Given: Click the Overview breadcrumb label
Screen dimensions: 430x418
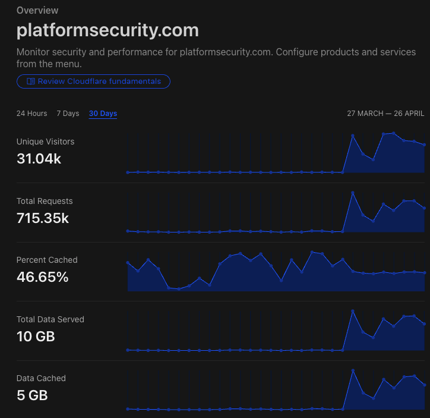Looking at the screenshot, I should (x=37, y=11).
